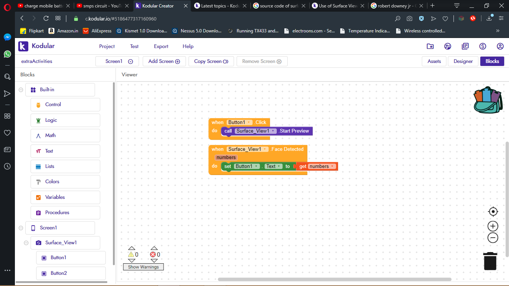Open the Opera sidebar heart bookmarks icon
Viewport: 509px width, 286px height.
[x=7, y=133]
